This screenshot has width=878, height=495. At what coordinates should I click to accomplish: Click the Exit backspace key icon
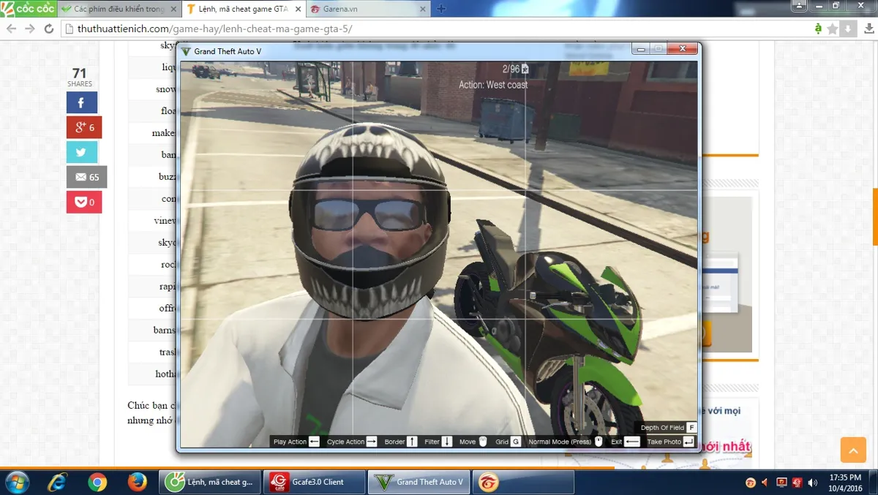[632, 442]
